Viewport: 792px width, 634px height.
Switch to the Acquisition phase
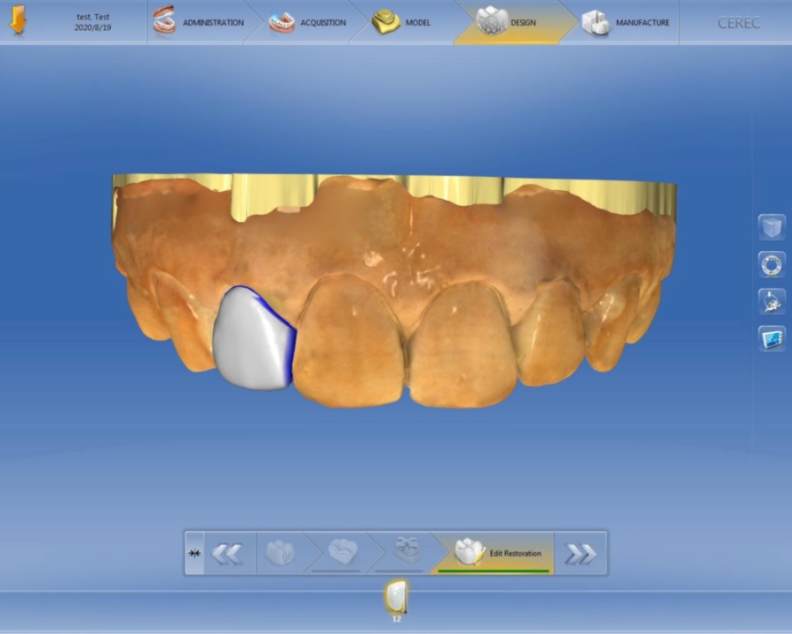(308, 22)
